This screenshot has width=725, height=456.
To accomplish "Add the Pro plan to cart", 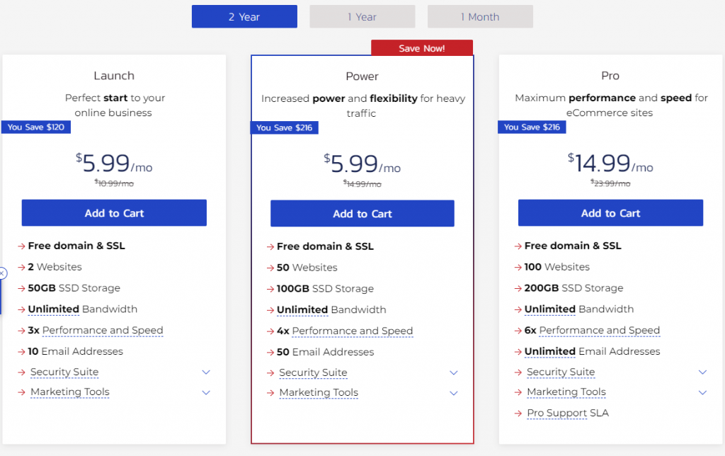I will 610,213.
